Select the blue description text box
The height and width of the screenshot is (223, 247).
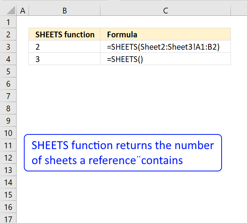click(123, 153)
